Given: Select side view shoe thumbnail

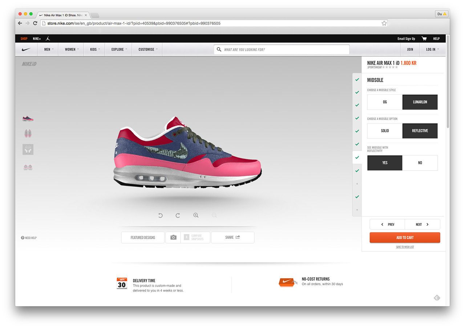Looking at the screenshot, I should (28, 119).
